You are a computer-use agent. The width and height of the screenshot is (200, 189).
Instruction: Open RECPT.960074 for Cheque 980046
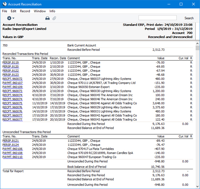pos(12,99)
